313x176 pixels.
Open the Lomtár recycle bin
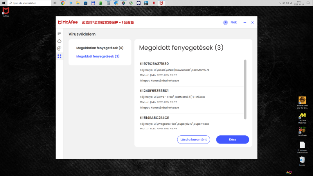click(302, 161)
